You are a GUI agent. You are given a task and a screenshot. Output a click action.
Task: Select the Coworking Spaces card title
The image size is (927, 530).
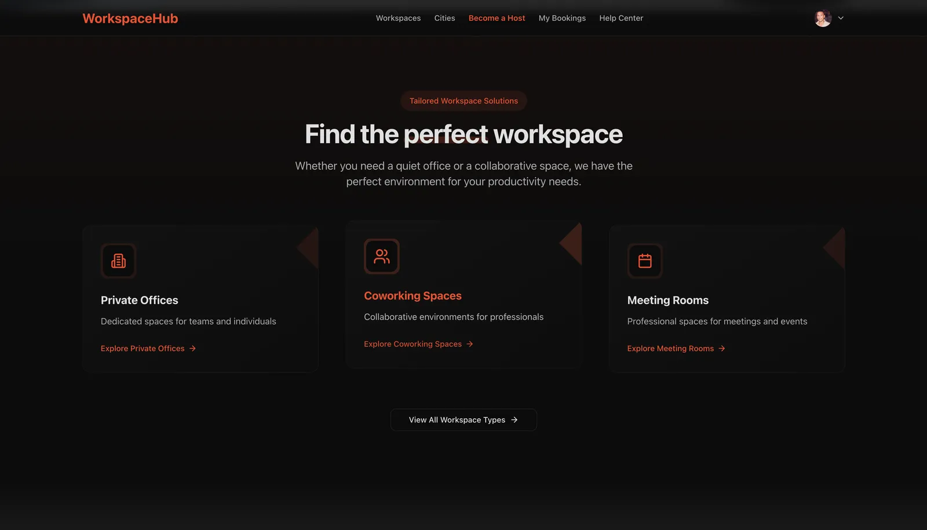click(413, 295)
